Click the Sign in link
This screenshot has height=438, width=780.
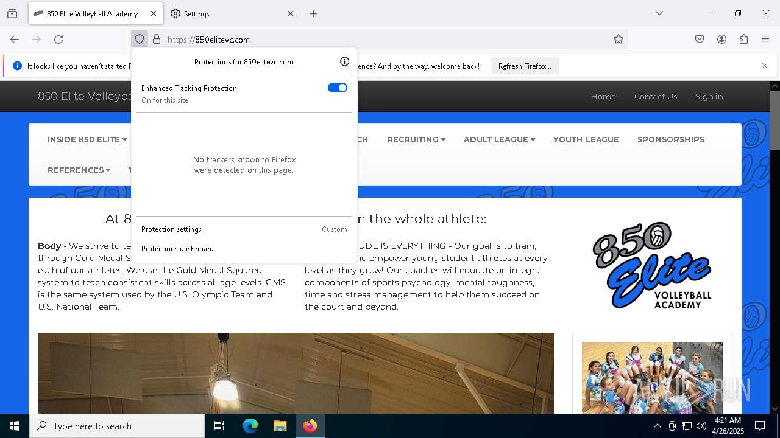pyautogui.click(x=709, y=96)
